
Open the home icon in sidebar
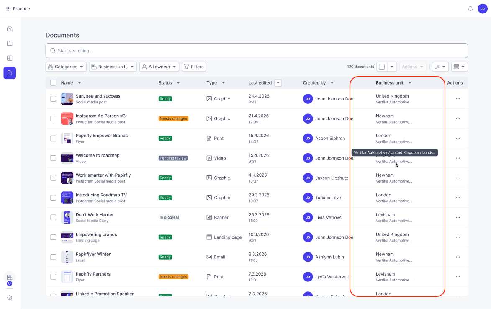pos(10,28)
